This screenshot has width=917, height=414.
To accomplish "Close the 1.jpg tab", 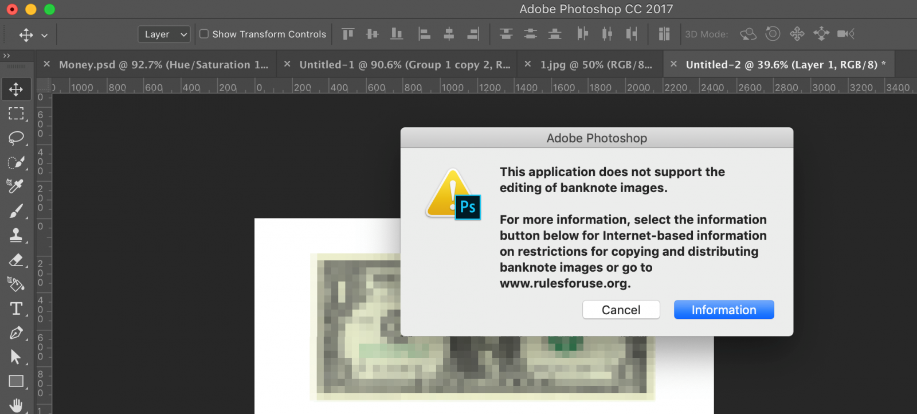I will click(x=528, y=64).
